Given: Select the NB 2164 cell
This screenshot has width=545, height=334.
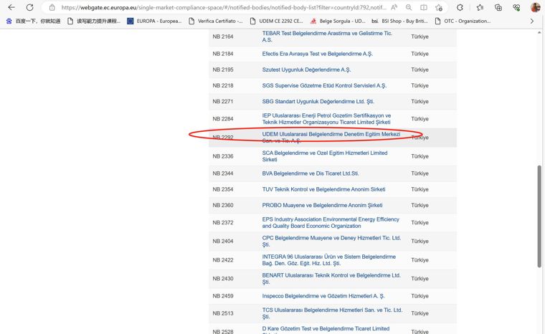Looking at the screenshot, I should 223,37.
